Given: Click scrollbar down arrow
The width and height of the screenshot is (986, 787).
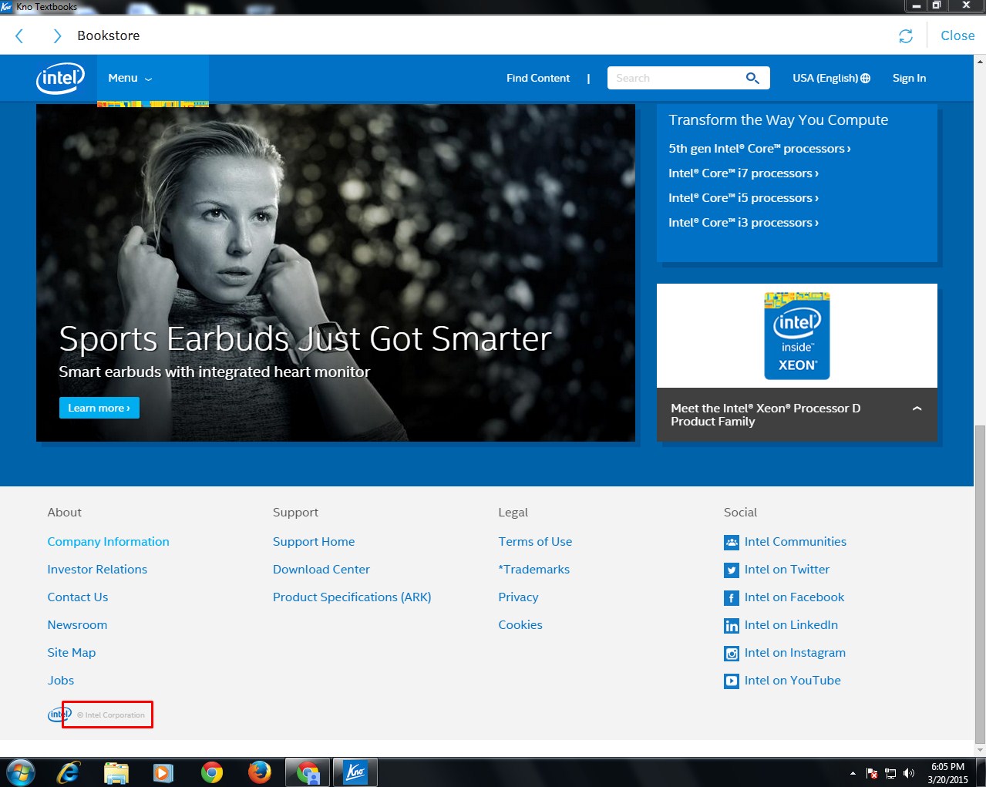Looking at the screenshot, I should (980, 749).
